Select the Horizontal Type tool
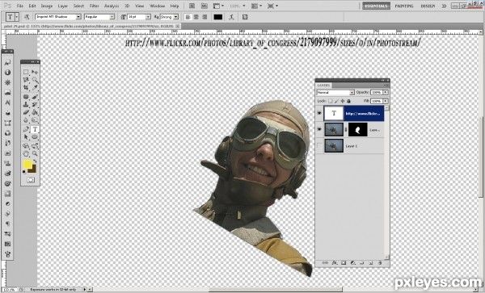The height and width of the screenshot is (293, 485). coord(35,129)
